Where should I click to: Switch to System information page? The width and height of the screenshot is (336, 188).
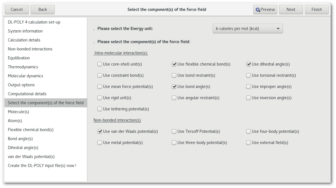[25, 31]
